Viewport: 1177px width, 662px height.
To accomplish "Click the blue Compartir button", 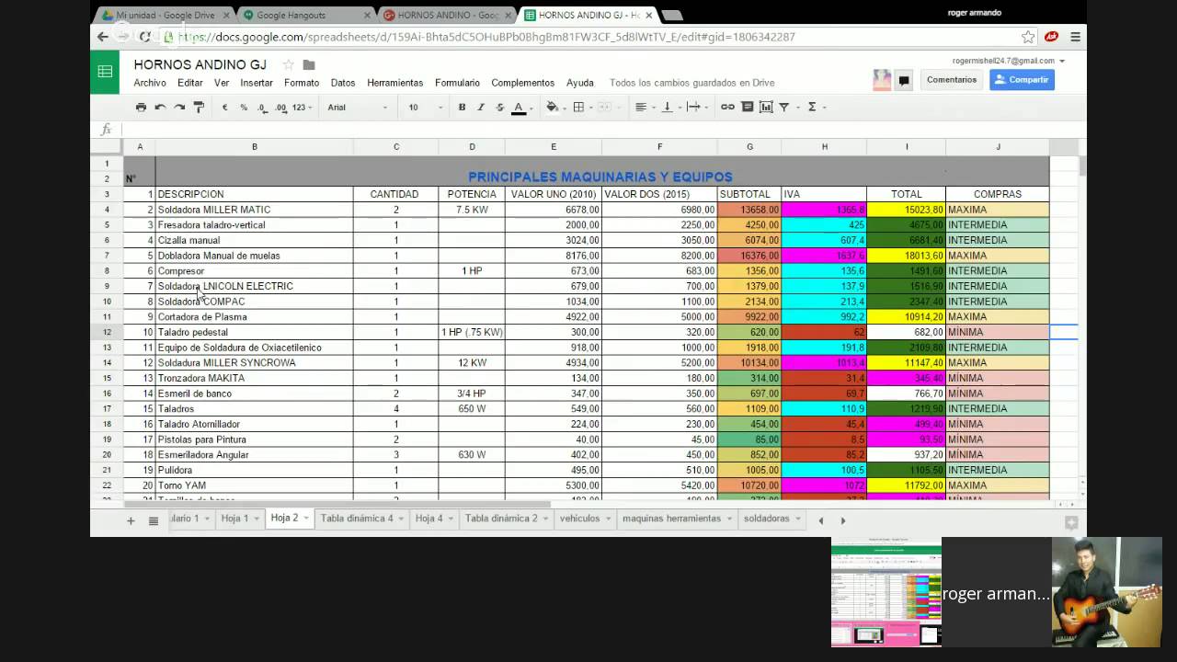I will click(x=1022, y=80).
